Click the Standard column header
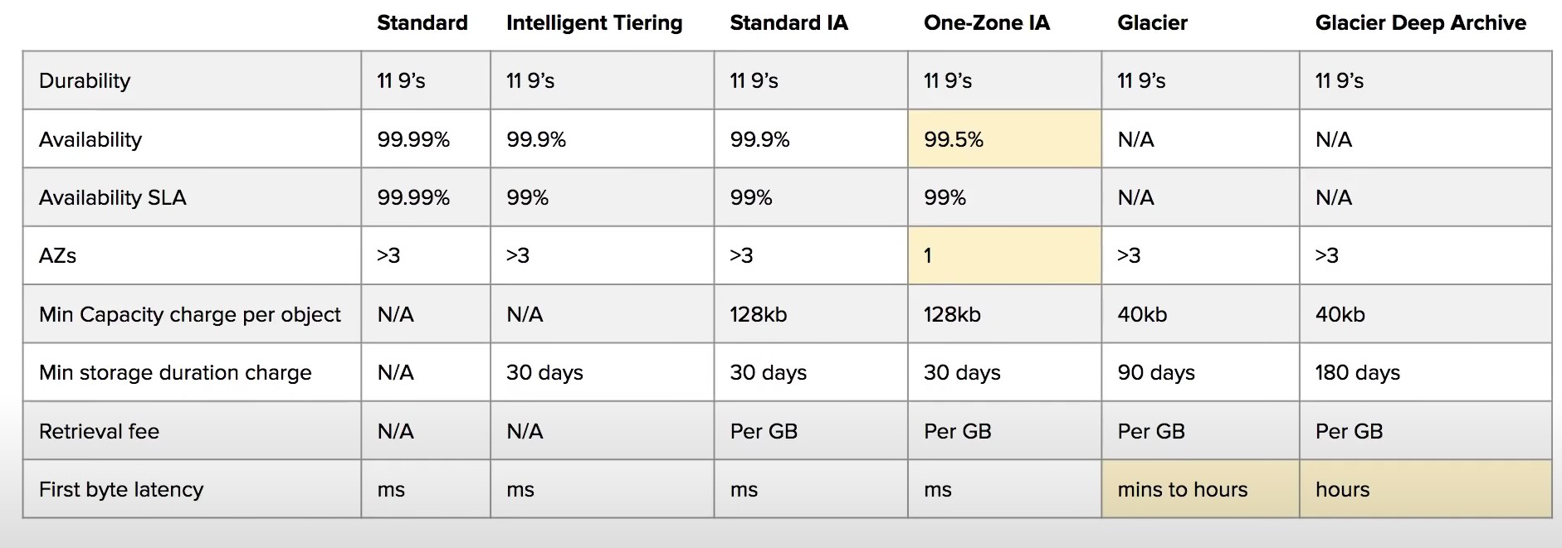 [x=422, y=23]
